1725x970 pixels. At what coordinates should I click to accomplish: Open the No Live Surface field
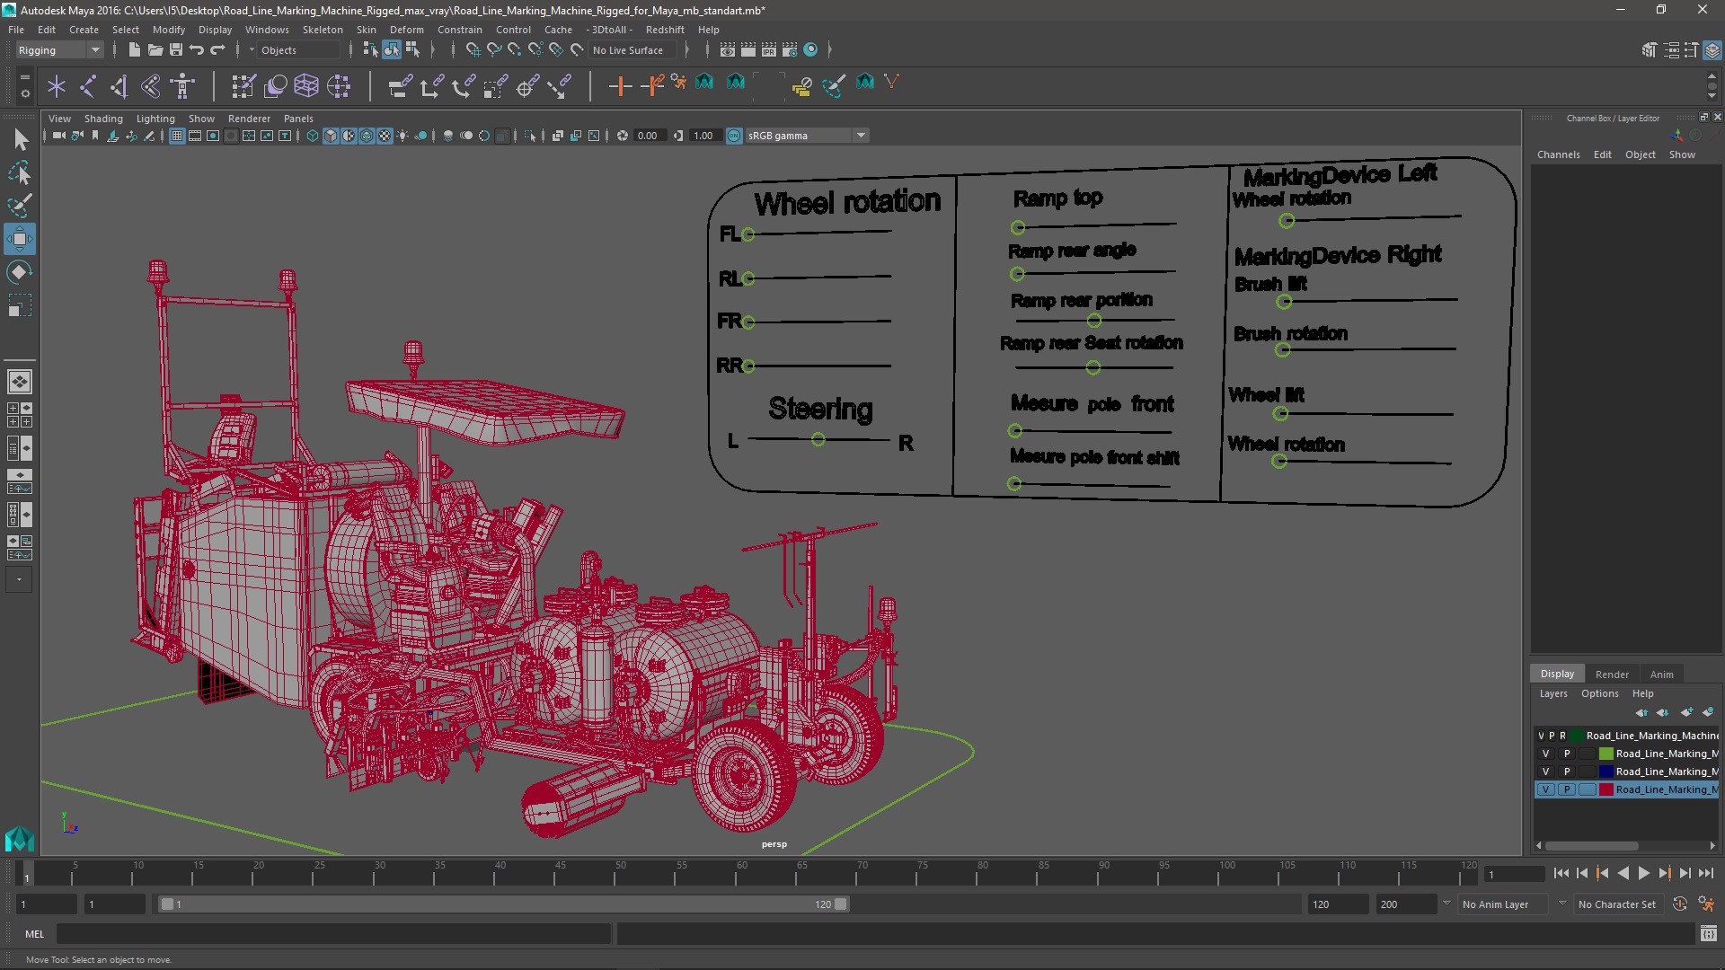[x=634, y=50]
